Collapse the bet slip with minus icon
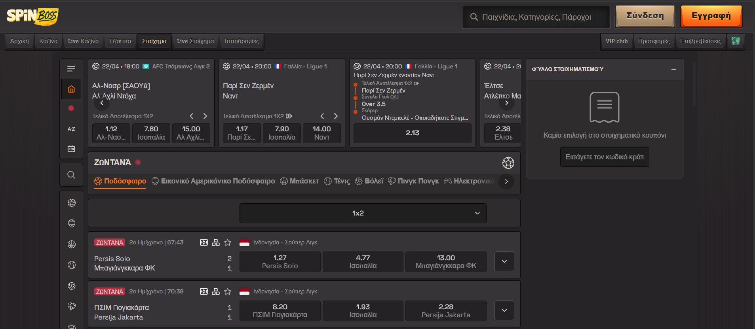The width and height of the screenshot is (755, 329). click(674, 69)
